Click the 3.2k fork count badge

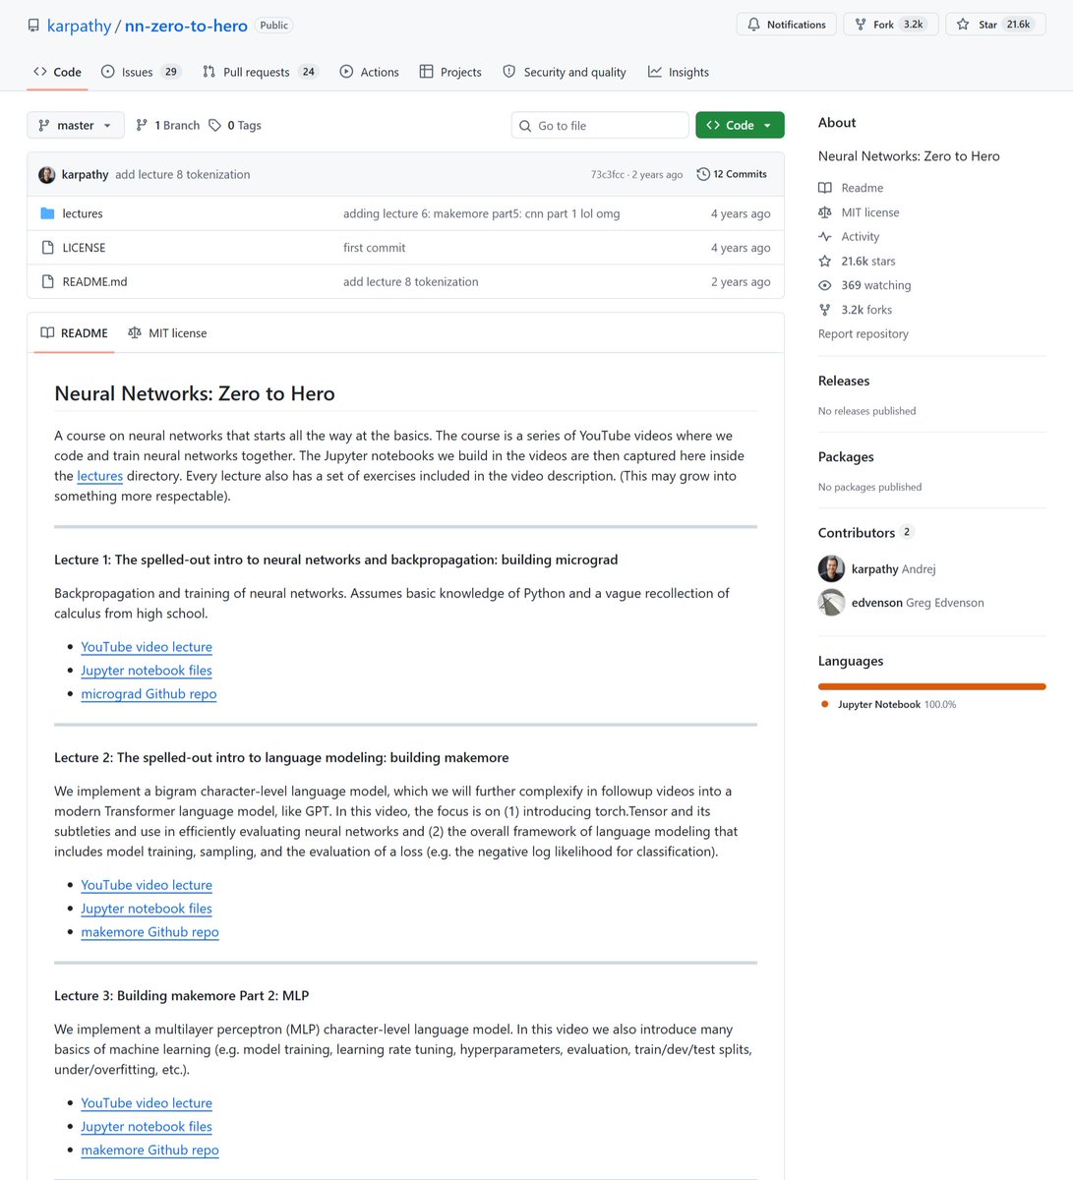click(914, 25)
